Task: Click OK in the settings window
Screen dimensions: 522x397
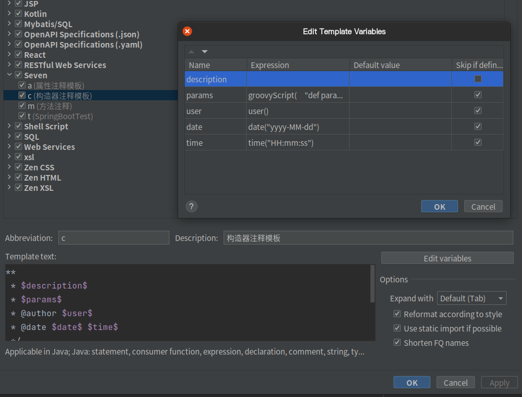Action: click(412, 383)
